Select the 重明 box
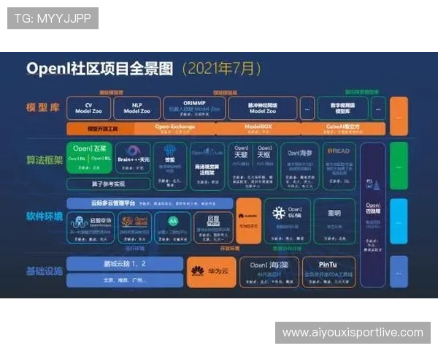The height and width of the screenshot is (351, 438). click(334, 221)
